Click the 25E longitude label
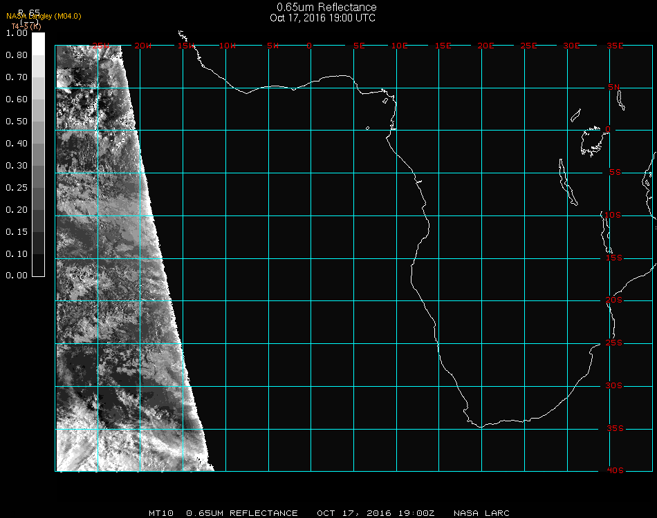This screenshot has height=518, width=657. 528,46
